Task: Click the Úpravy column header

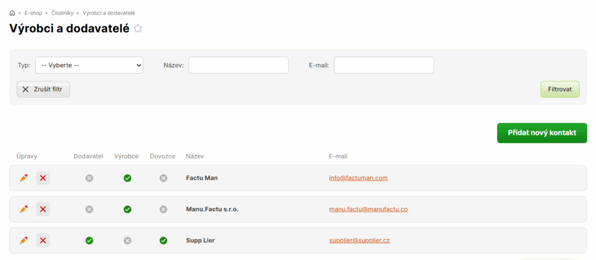Action: (x=27, y=156)
